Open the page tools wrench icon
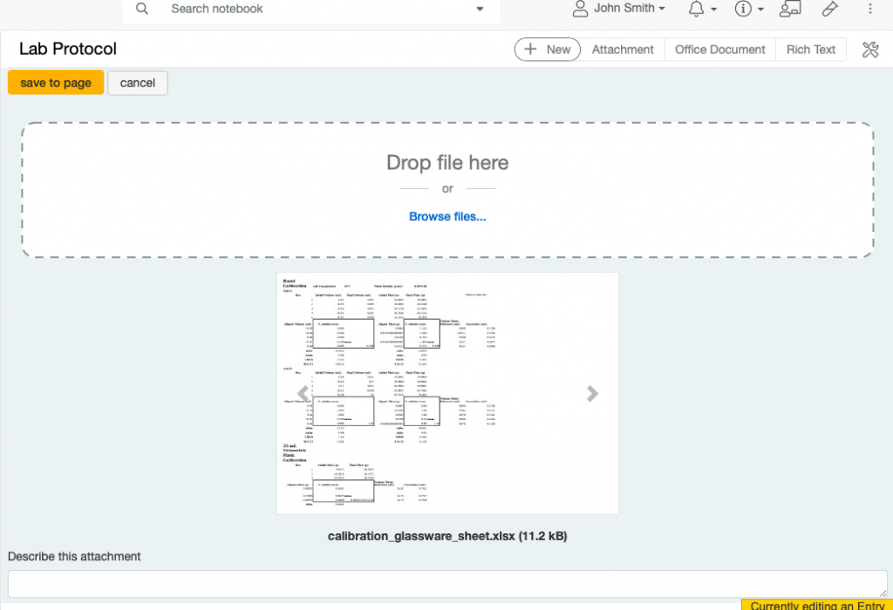893x610 pixels. 870,50
